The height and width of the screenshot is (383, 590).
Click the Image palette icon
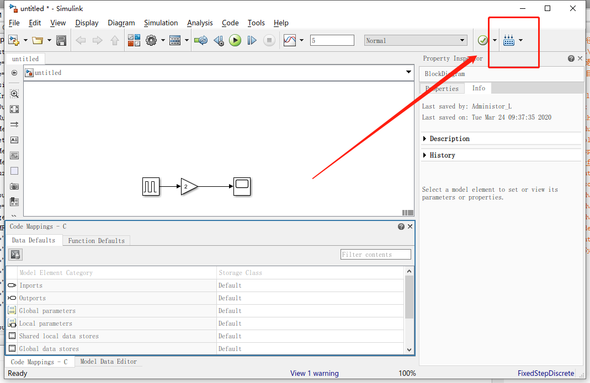click(14, 155)
